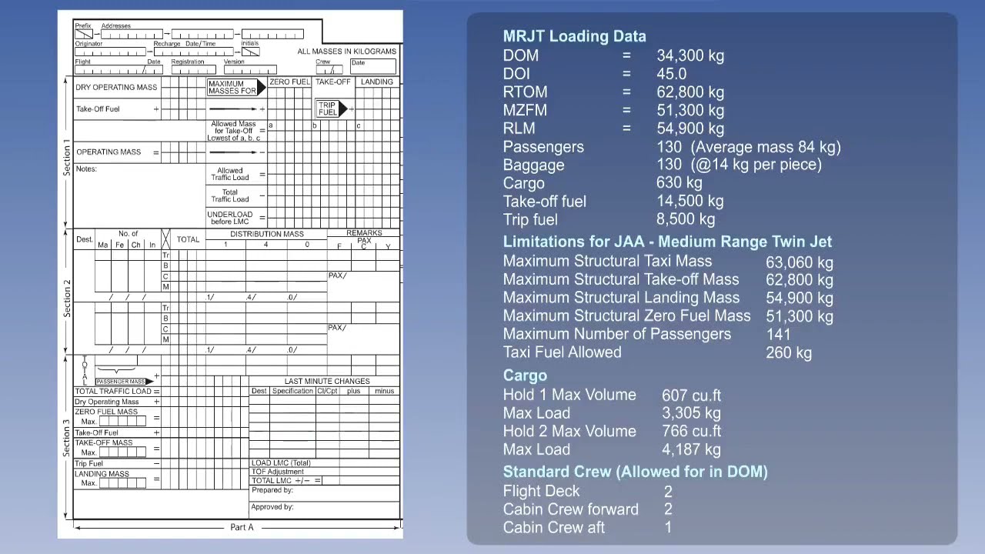Click the "ZERO FUEL" column header
Image resolution: width=985 pixels, height=554 pixels.
pyautogui.click(x=289, y=82)
